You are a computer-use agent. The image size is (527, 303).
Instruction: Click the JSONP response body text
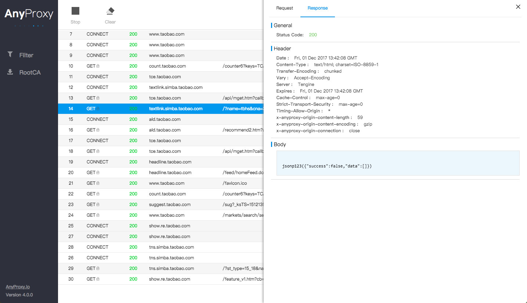[327, 166]
